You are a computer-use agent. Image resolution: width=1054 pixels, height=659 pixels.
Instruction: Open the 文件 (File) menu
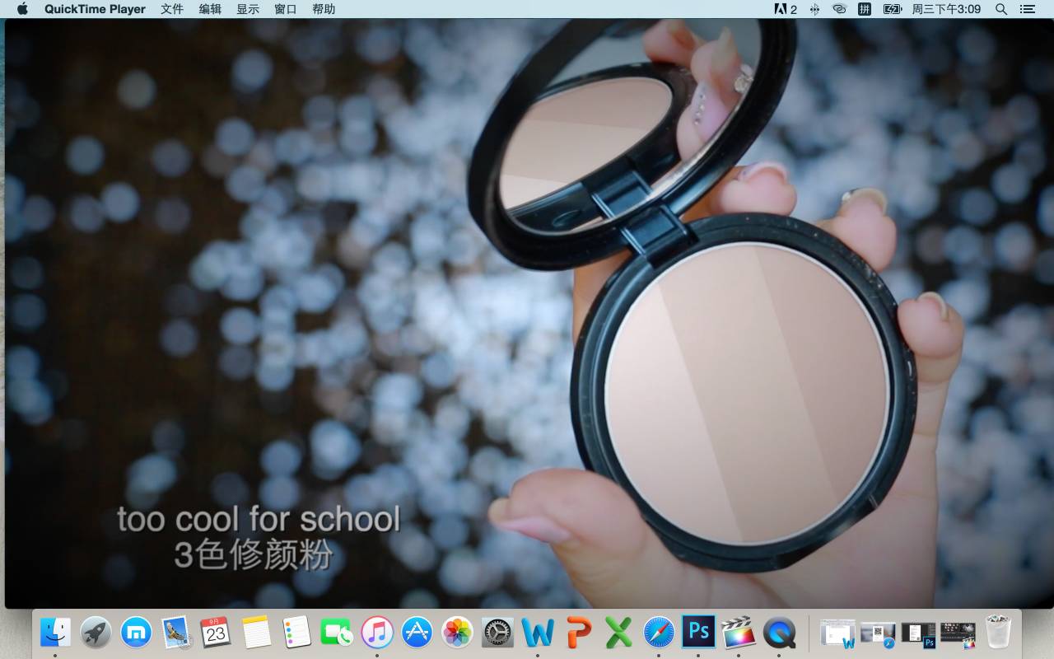click(x=171, y=9)
